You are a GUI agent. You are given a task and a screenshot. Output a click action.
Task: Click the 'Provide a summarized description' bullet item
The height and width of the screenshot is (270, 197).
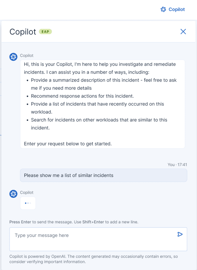104,84
